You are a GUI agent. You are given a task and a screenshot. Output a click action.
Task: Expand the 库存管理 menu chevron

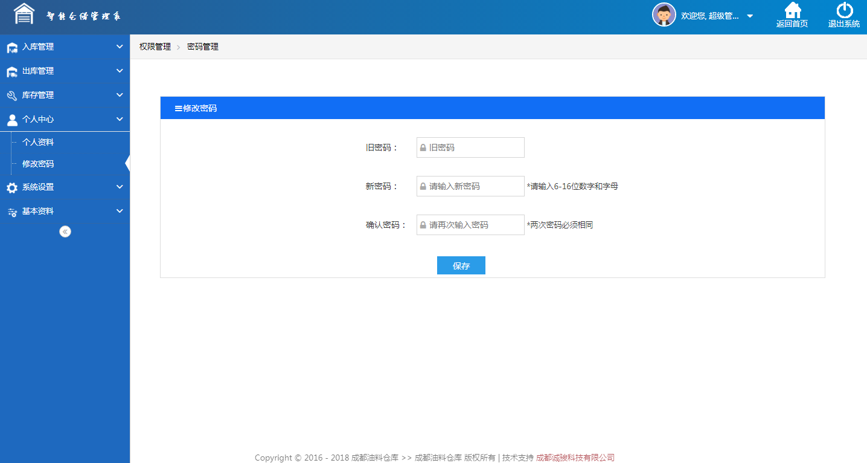click(120, 95)
